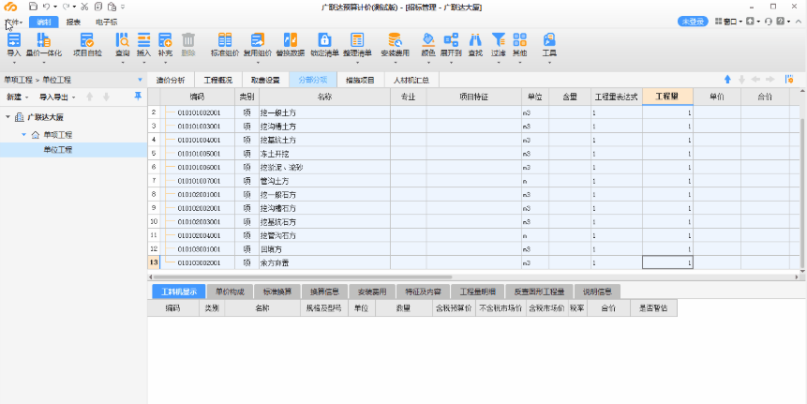
Task: Click the blue move-up arrow icon
Action: click(x=727, y=80)
